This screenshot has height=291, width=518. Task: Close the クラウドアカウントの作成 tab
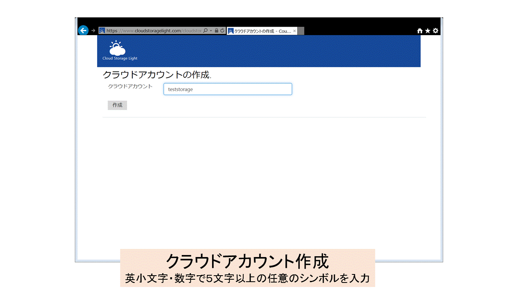pyautogui.click(x=295, y=31)
